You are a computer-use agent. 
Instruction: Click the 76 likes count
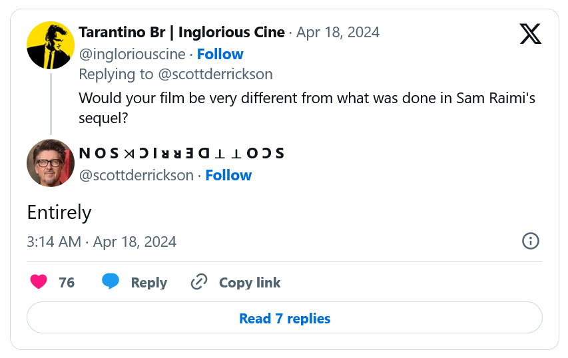click(x=67, y=282)
